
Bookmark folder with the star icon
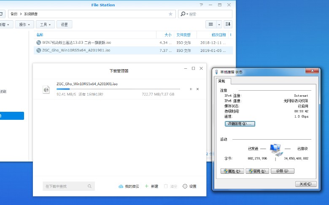(170, 14)
